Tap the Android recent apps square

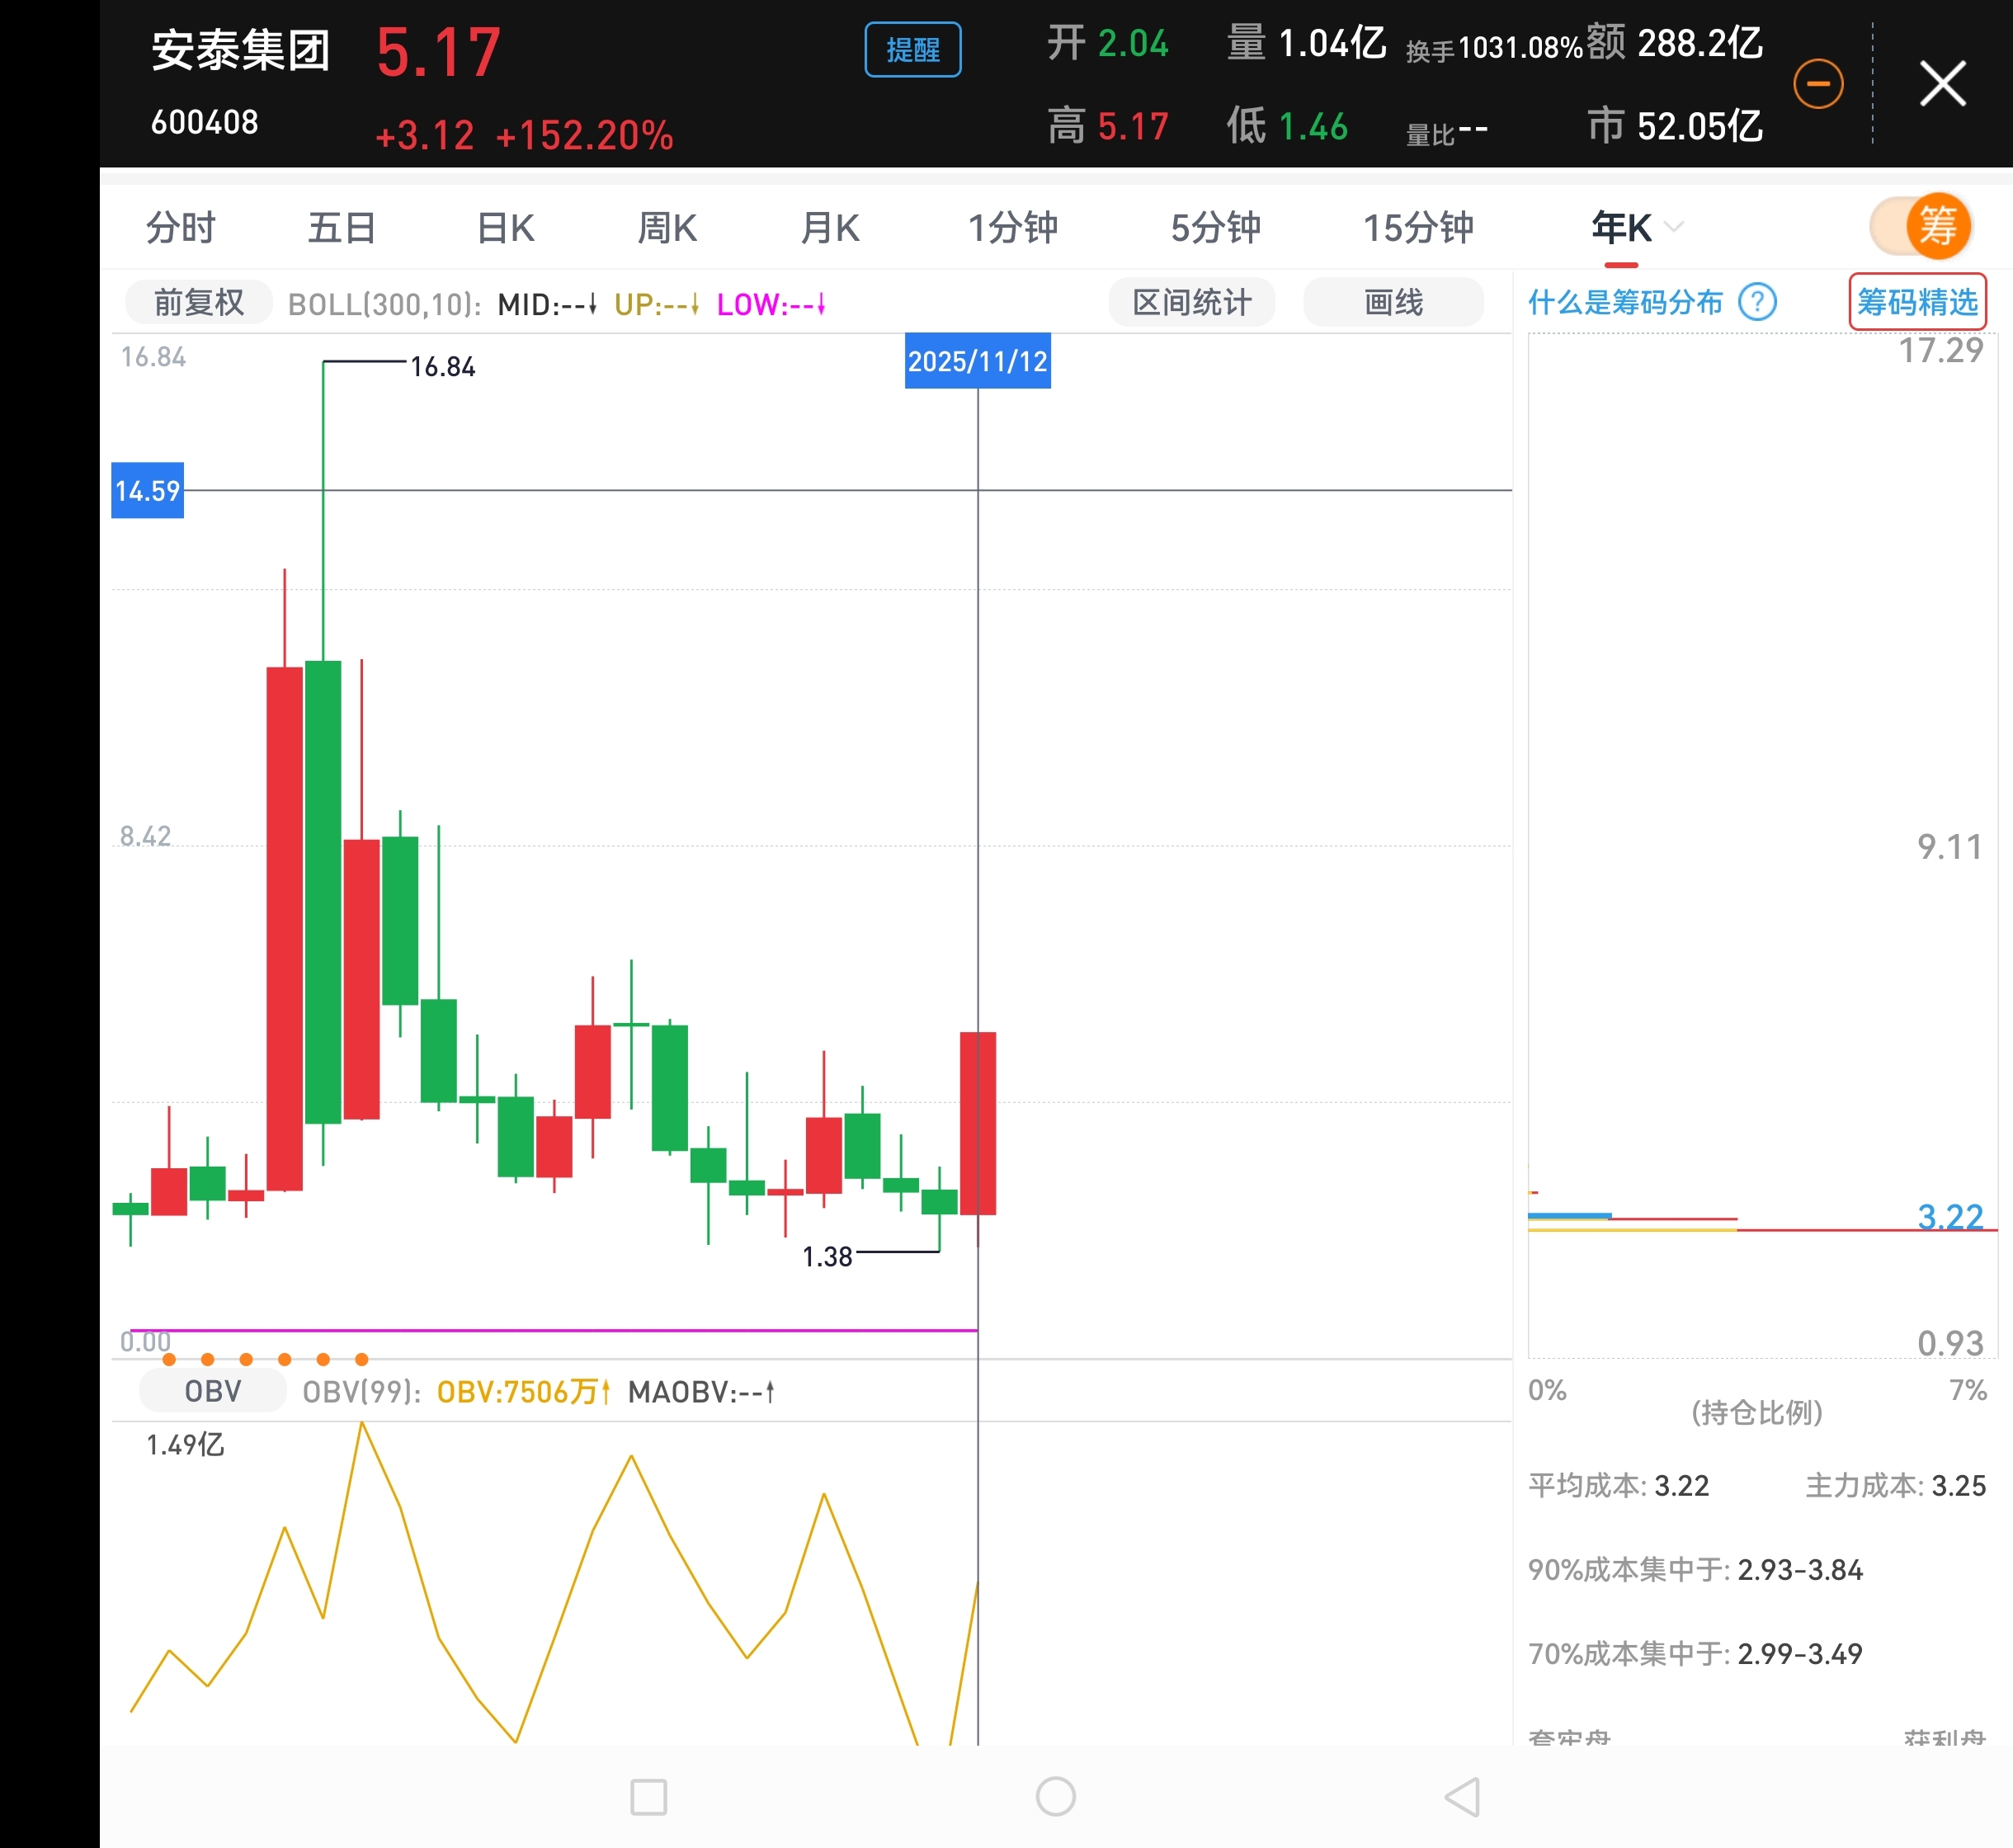[x=648, y=1797]
